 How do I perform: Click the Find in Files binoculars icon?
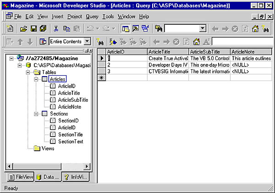(159, 28)
